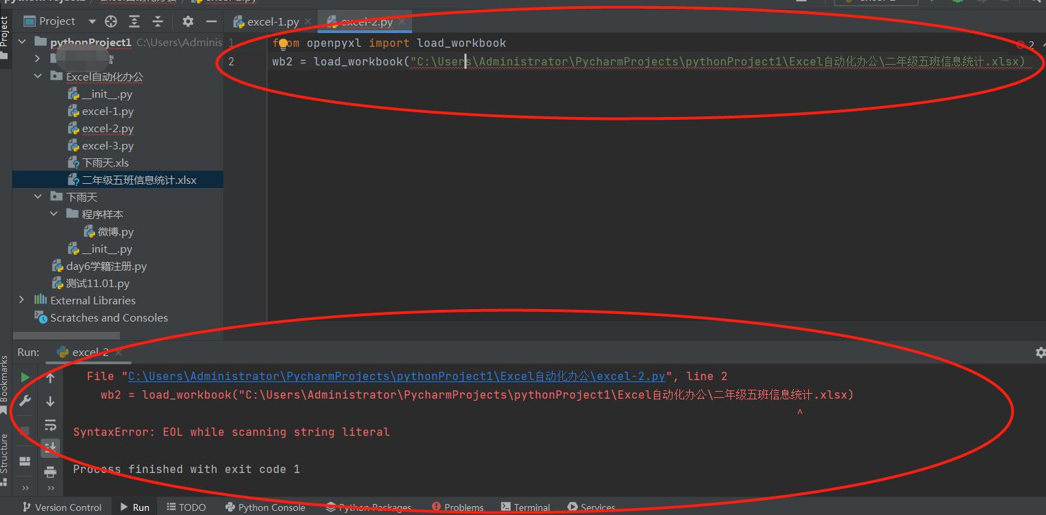Open the Project view dropdown
The image size is (1046, 515).
[x=92, y=21]
